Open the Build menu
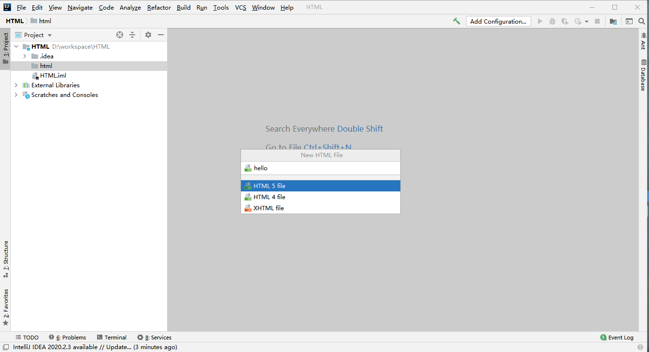 point(183,7)
